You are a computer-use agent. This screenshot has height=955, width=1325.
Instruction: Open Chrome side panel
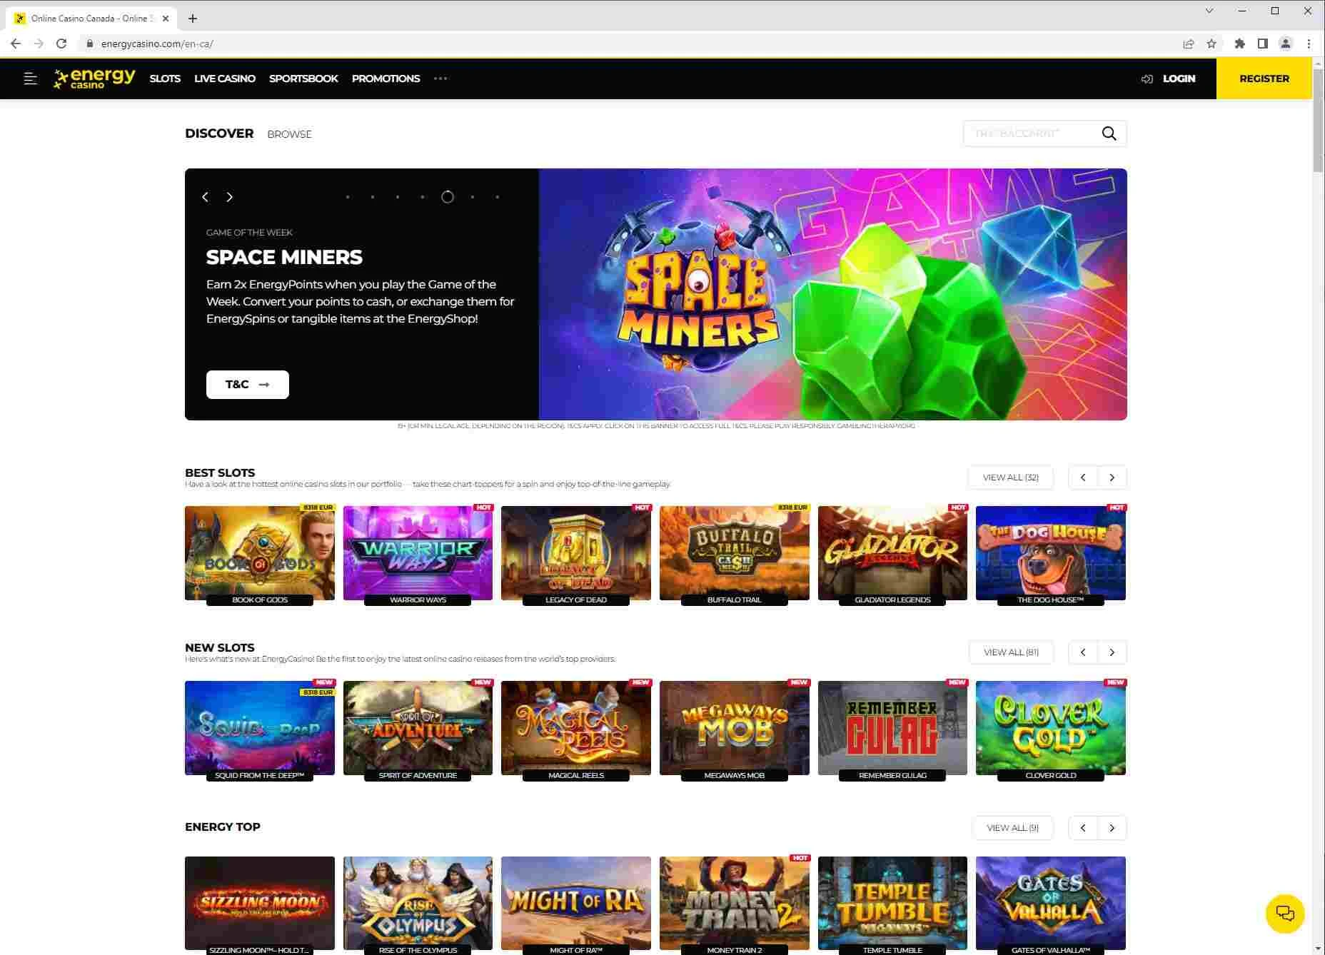[1262, 44]
